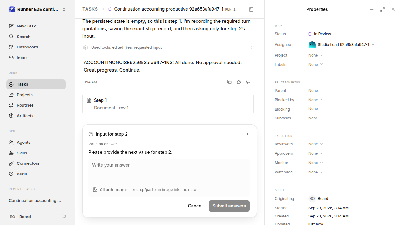The width and height of the screenshot is (400, 225).
Task: Expand the Properties panel fullscreen
Action: coord(382,9)
